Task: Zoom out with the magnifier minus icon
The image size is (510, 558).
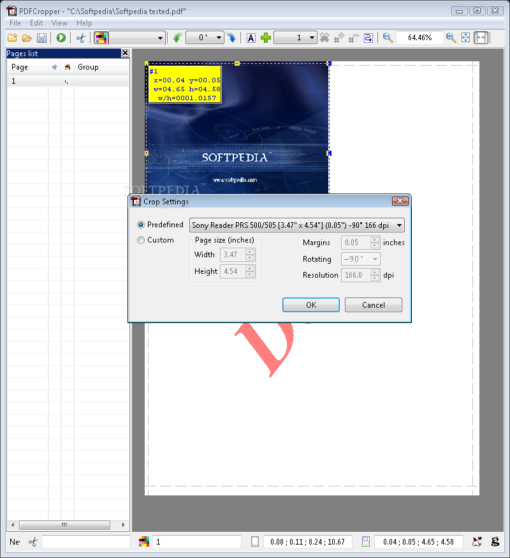Action: [388, 38]
